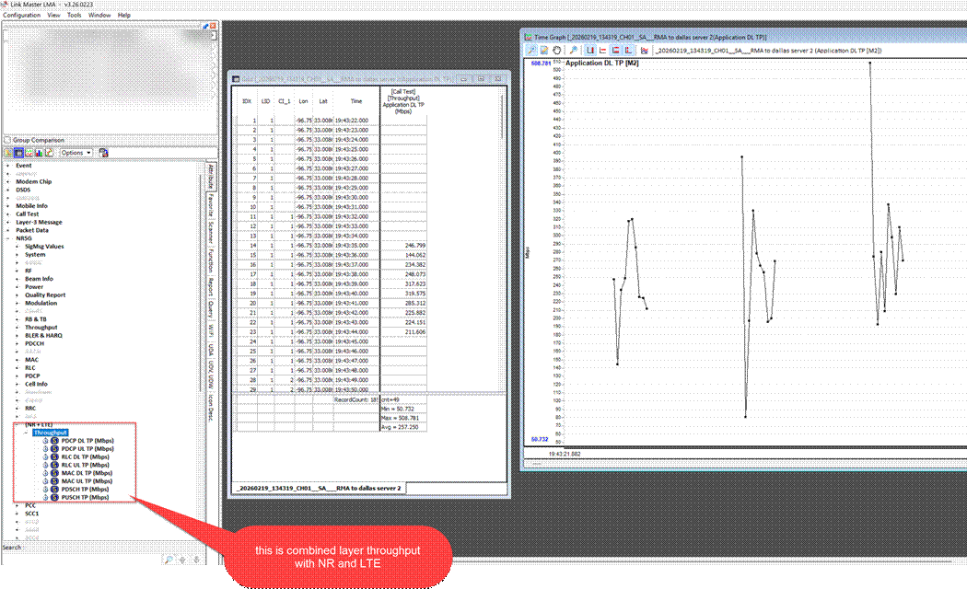Click the Application DL TP column header
Image resolution: width=967 pixels, height=589 pixels.
(x=403, y=101)
